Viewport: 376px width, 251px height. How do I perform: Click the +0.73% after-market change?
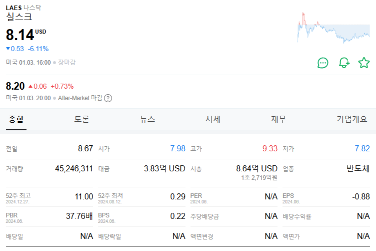pyautogui.click(x=62, y=86)
